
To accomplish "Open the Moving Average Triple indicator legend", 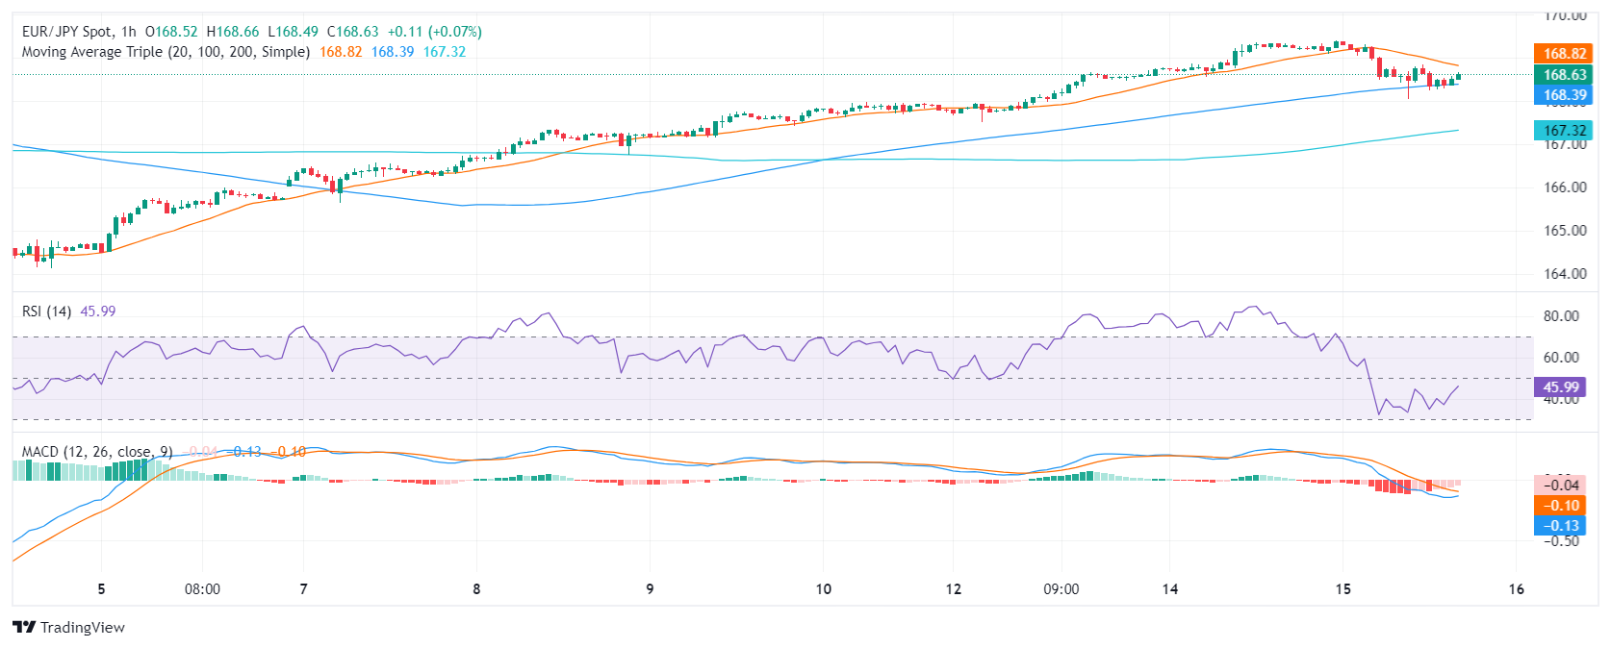I will (x=166, y=52).
